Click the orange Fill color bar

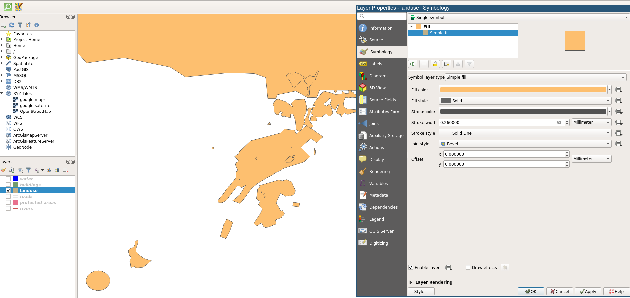point(523,90)
